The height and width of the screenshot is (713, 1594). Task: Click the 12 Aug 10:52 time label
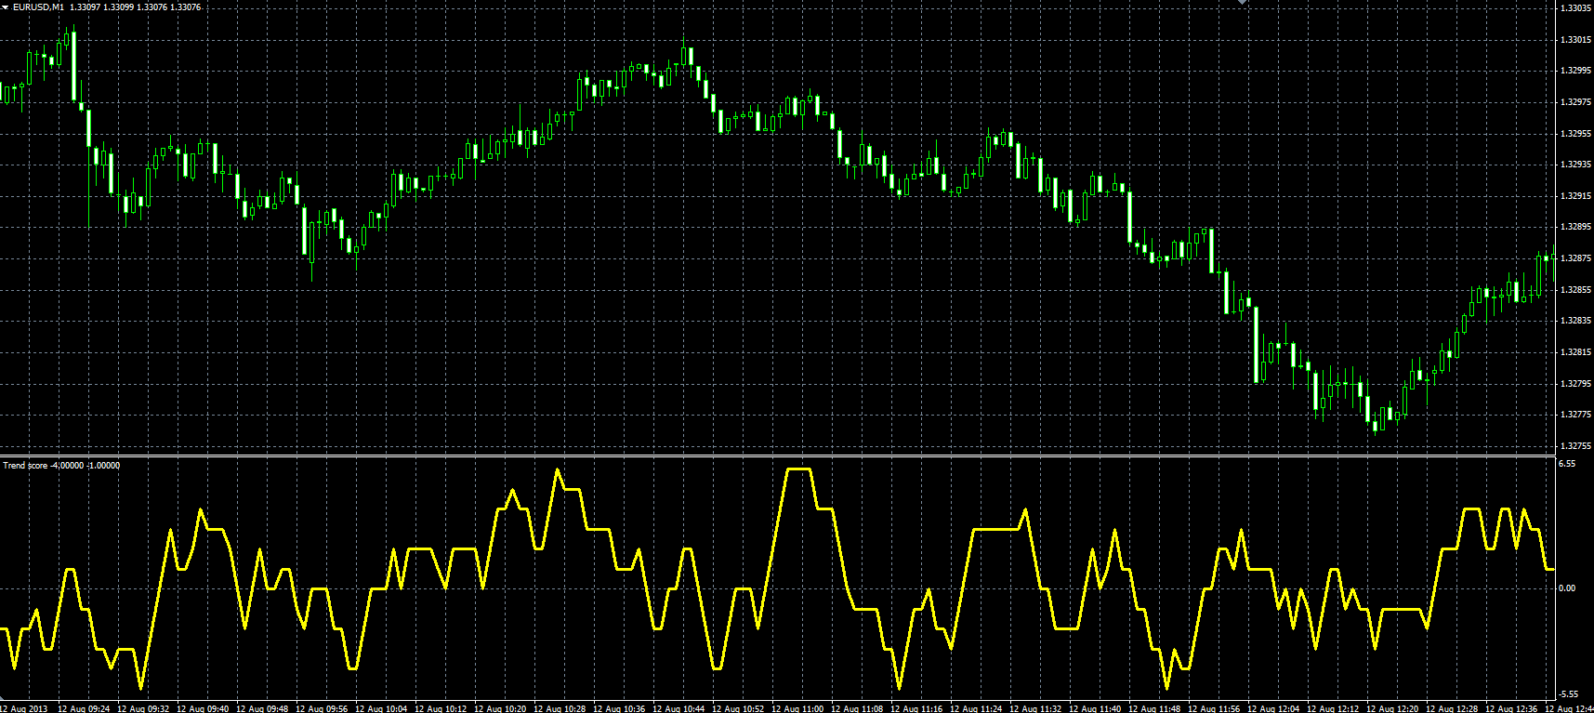(738, 708)
